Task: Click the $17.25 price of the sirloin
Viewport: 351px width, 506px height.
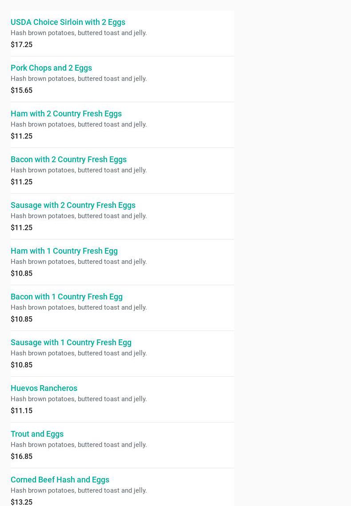Action: pyautogui.click(x=21, y=44)
